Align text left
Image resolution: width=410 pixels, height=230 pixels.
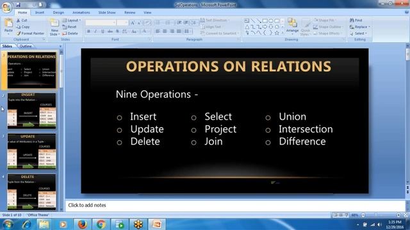tap(158, 31)
